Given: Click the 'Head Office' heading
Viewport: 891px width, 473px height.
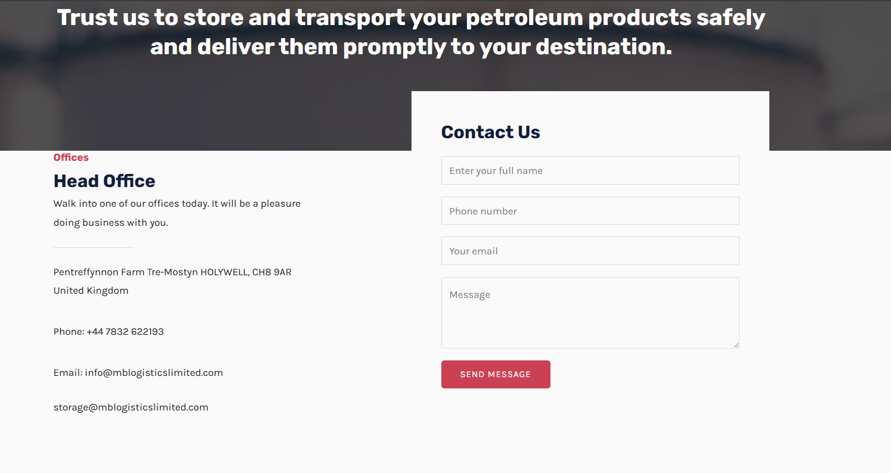Looking at the screenshot, I should coord(104,181).
